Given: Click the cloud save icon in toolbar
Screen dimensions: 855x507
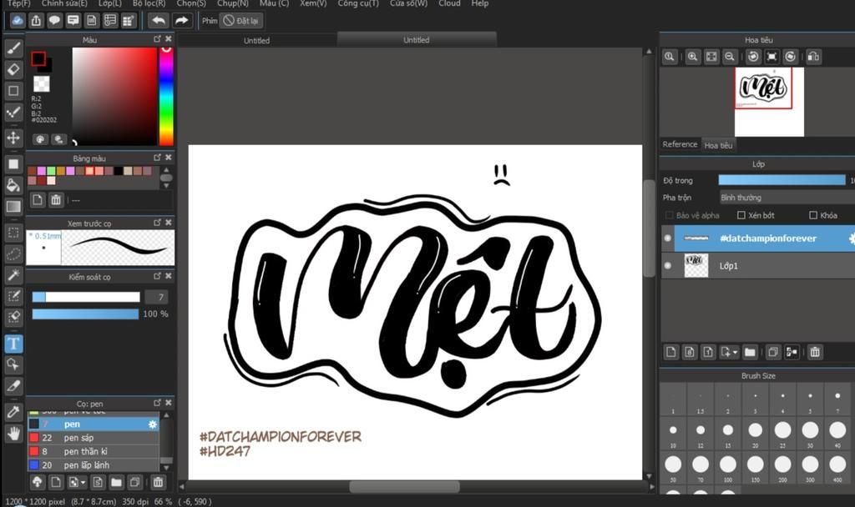Looking at the screenshot, I should [18, 21].
